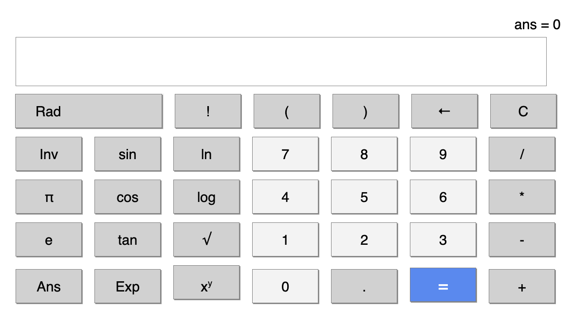Toggle the Rad angle mode button
This screenshot has width=572, height=328.
(89, 111)
